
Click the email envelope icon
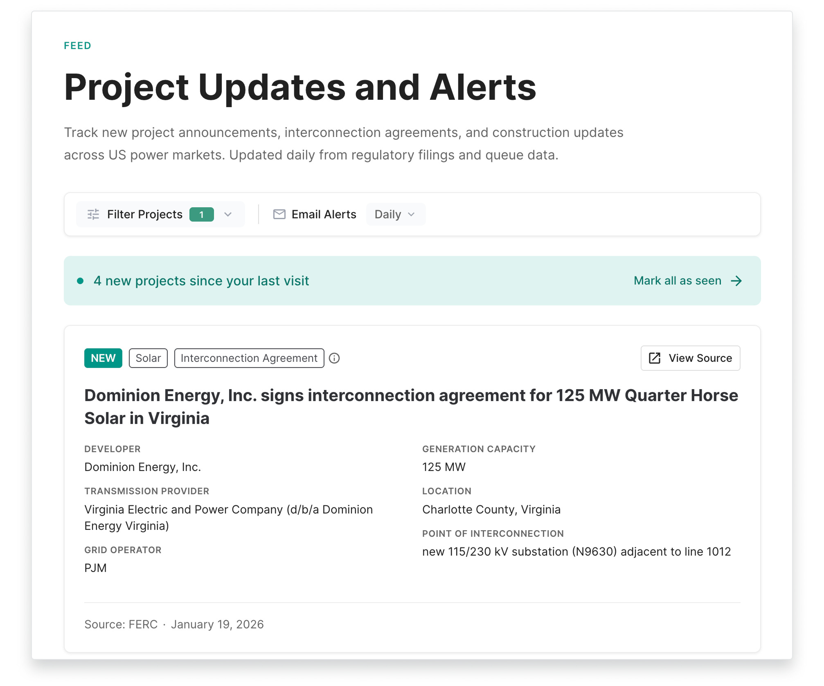click(x=279, y=214)
